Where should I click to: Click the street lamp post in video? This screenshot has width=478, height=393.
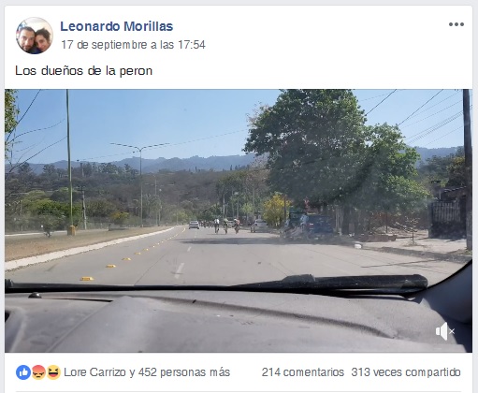coord(140,184)
